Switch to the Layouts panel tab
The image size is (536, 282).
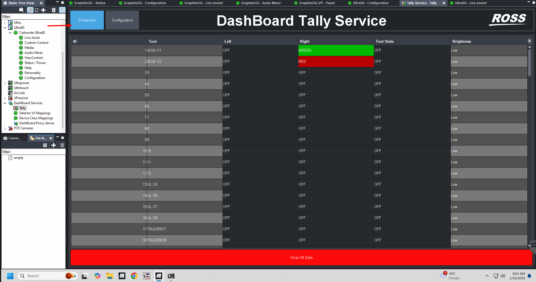tap(12, 138)
